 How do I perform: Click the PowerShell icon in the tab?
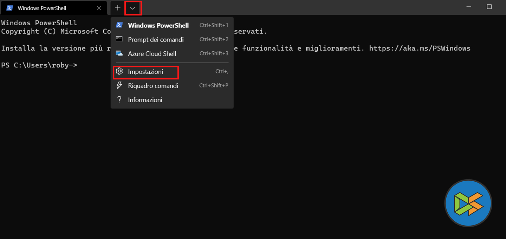point(9,8)
